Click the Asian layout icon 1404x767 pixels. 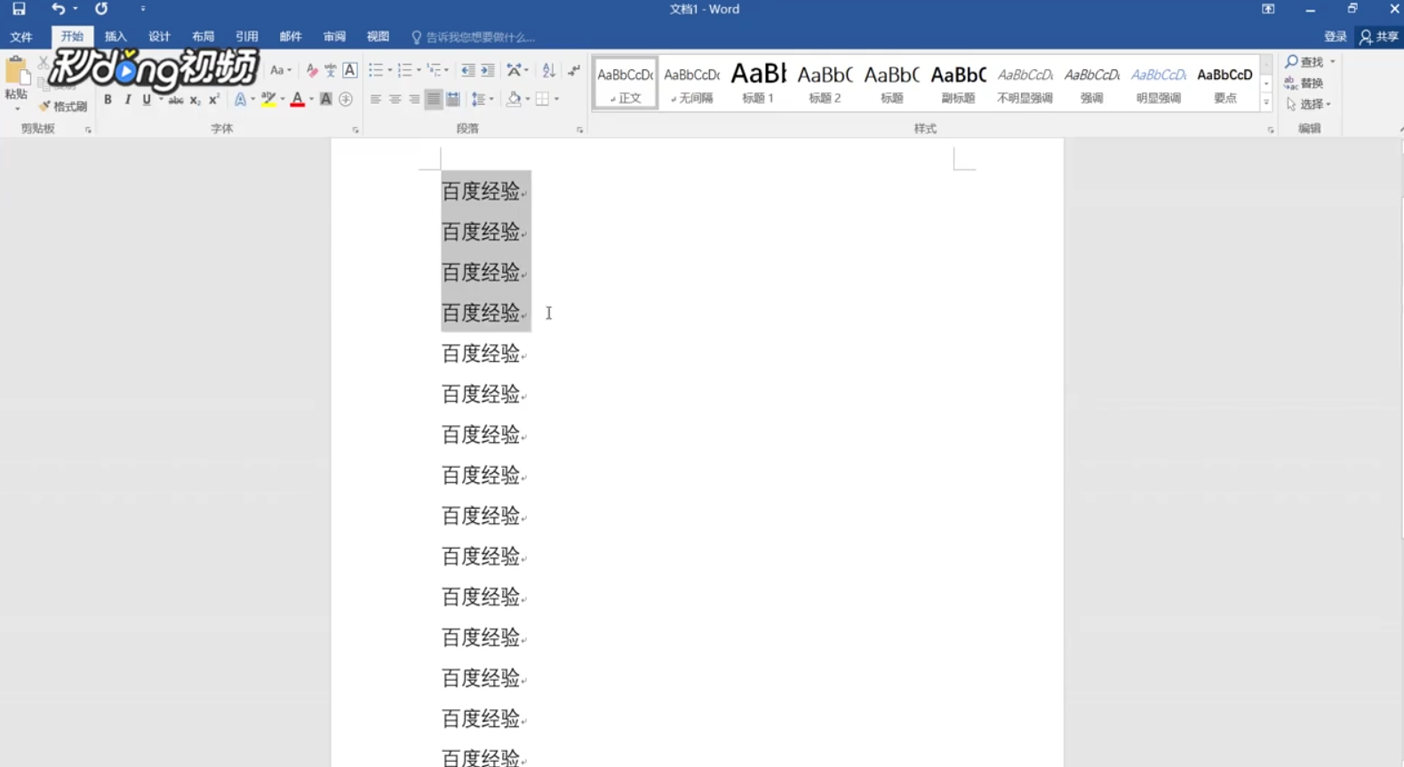point(514,71)
